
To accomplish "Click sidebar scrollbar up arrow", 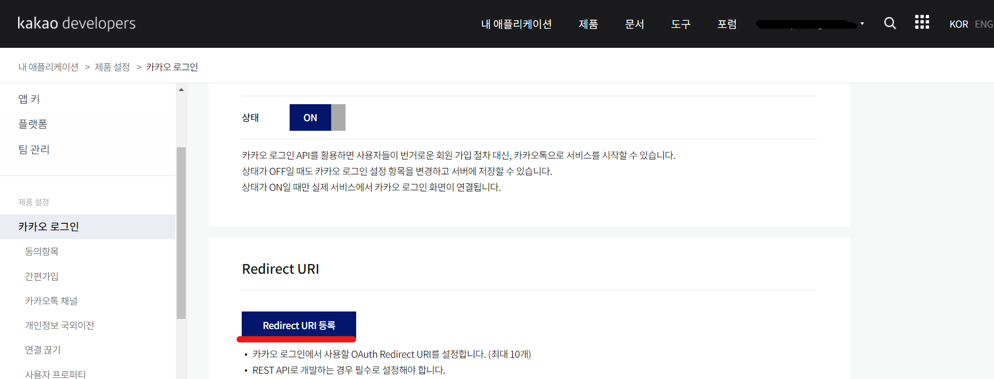I will pos(181,89).
